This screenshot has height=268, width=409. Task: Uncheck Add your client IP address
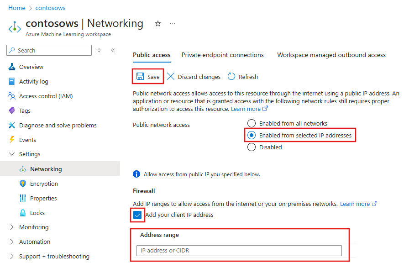click(x=137, y=215)
